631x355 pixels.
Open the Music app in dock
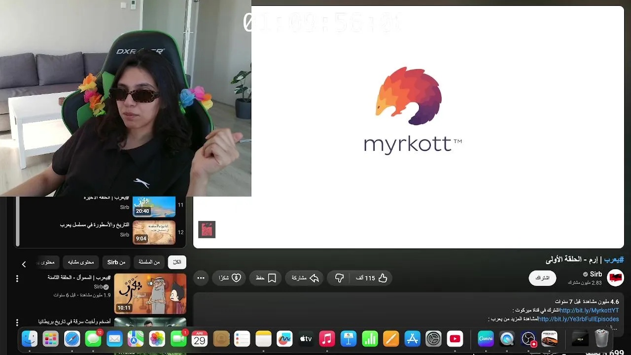click(327, 339)
